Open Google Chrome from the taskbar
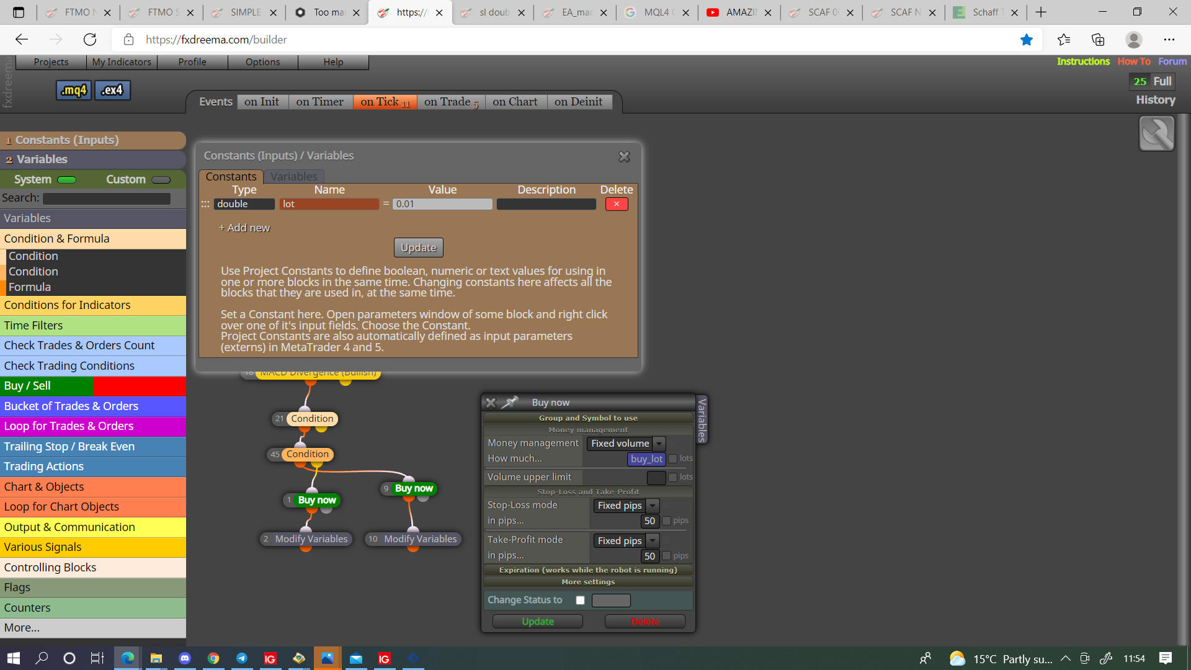Screen dimensions: 1191x670 [213, 658]
